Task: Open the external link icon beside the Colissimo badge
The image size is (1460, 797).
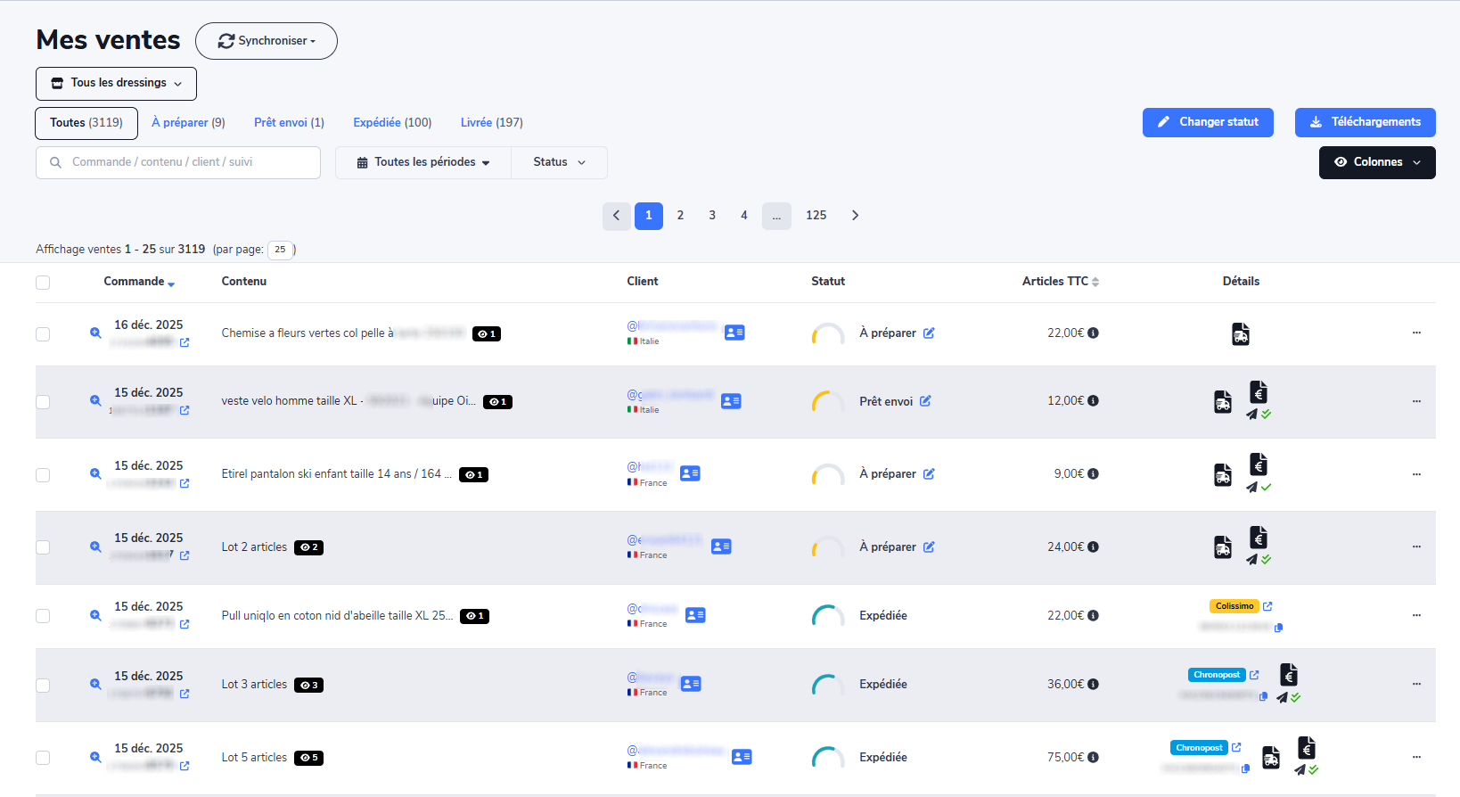Action: click(x=1267, y=606)
